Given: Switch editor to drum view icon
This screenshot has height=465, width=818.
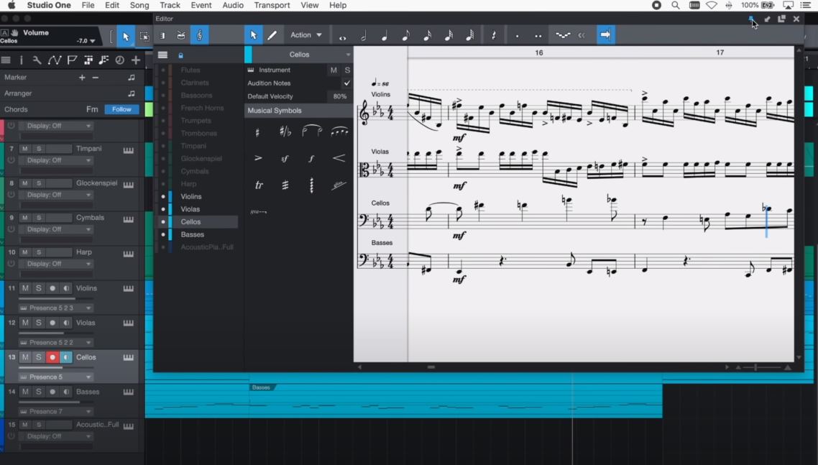Looking at the screenshot, I should point(181,35).
